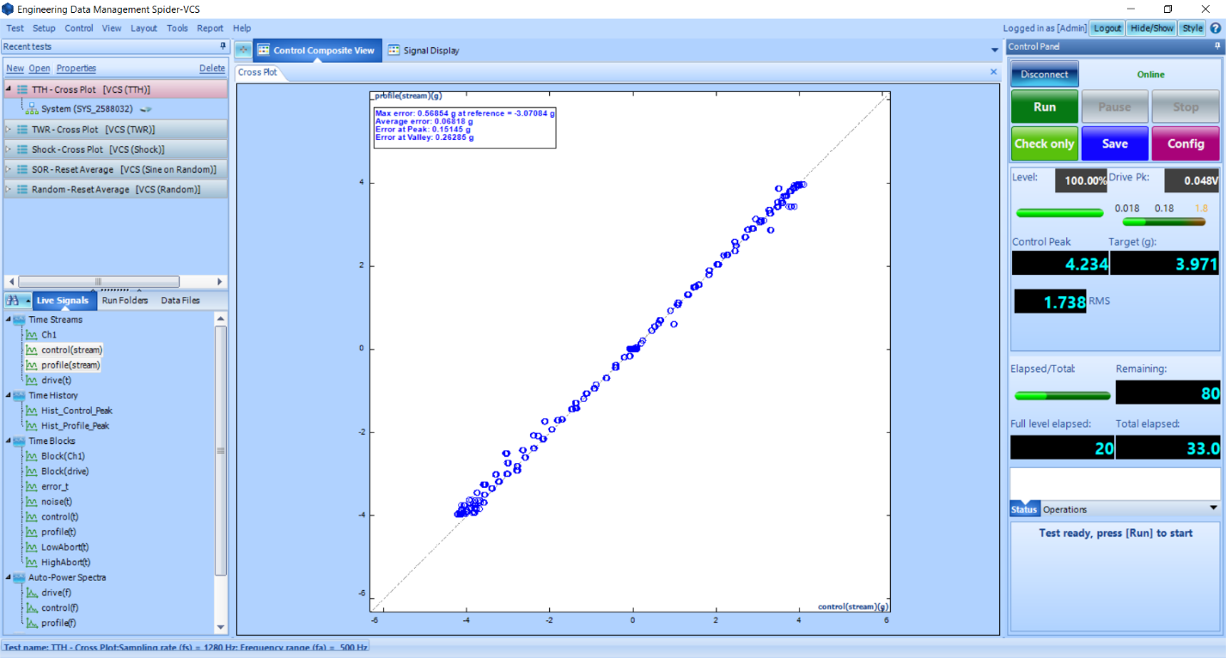Click the TTH - Cross Plot list icon
This screenshot has height=658, width=1226.
coord(22,89)
